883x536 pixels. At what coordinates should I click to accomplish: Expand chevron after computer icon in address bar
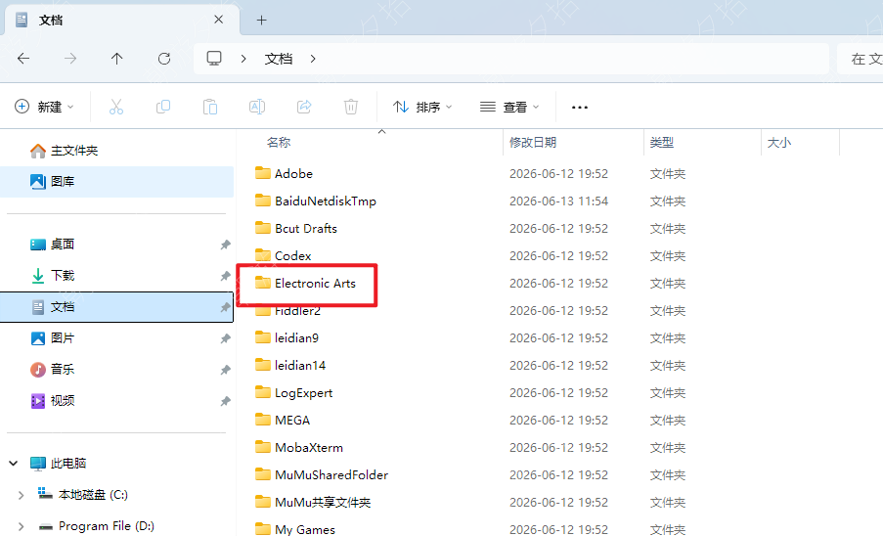click(243, 59)
